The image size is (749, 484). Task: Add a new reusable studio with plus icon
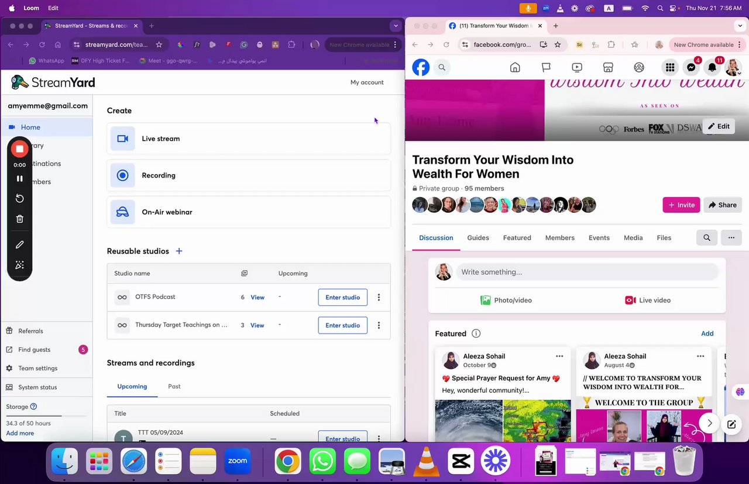point(179,251)
